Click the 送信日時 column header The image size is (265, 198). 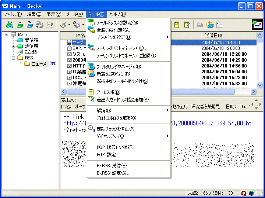pos(229,35)
